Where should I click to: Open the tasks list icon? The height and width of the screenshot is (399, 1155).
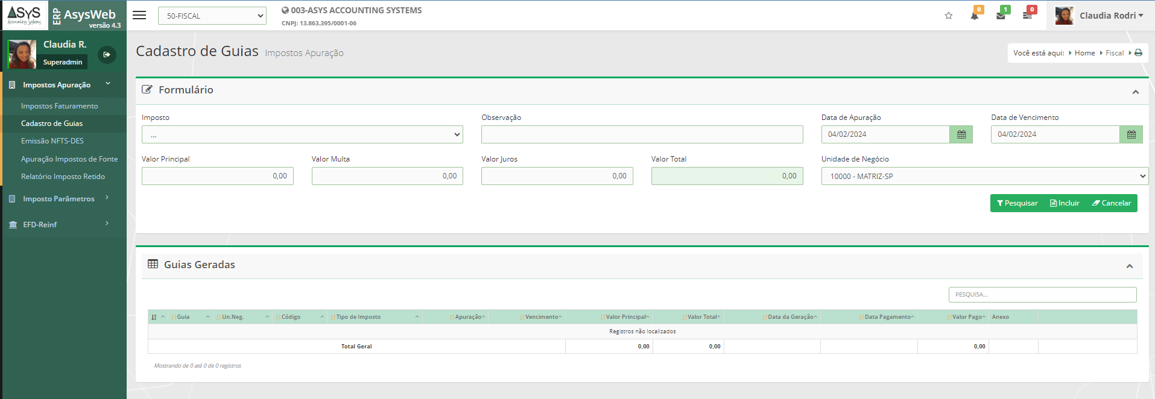click(1027, 16)
